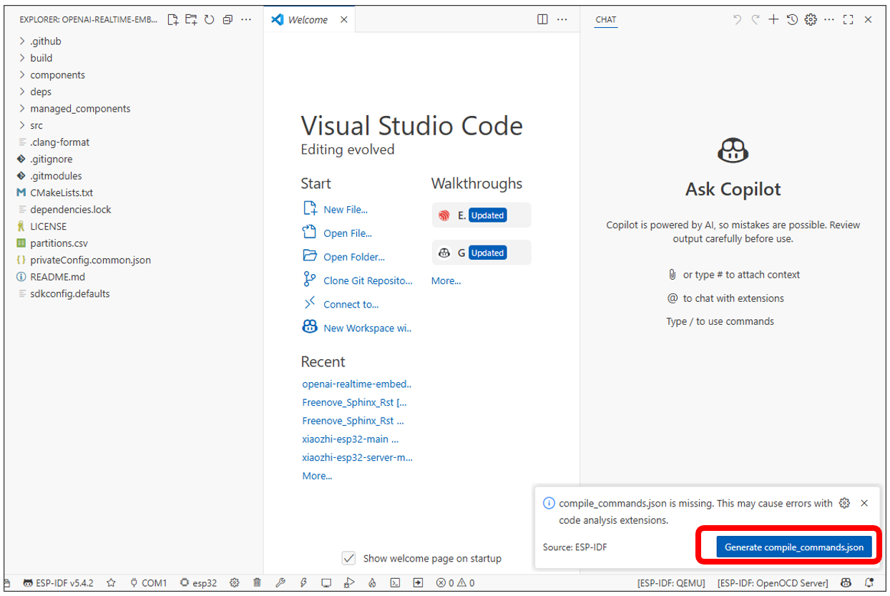This screenshot has width=890, height=596.
Task: Click the New File... link
Action: 346,210
